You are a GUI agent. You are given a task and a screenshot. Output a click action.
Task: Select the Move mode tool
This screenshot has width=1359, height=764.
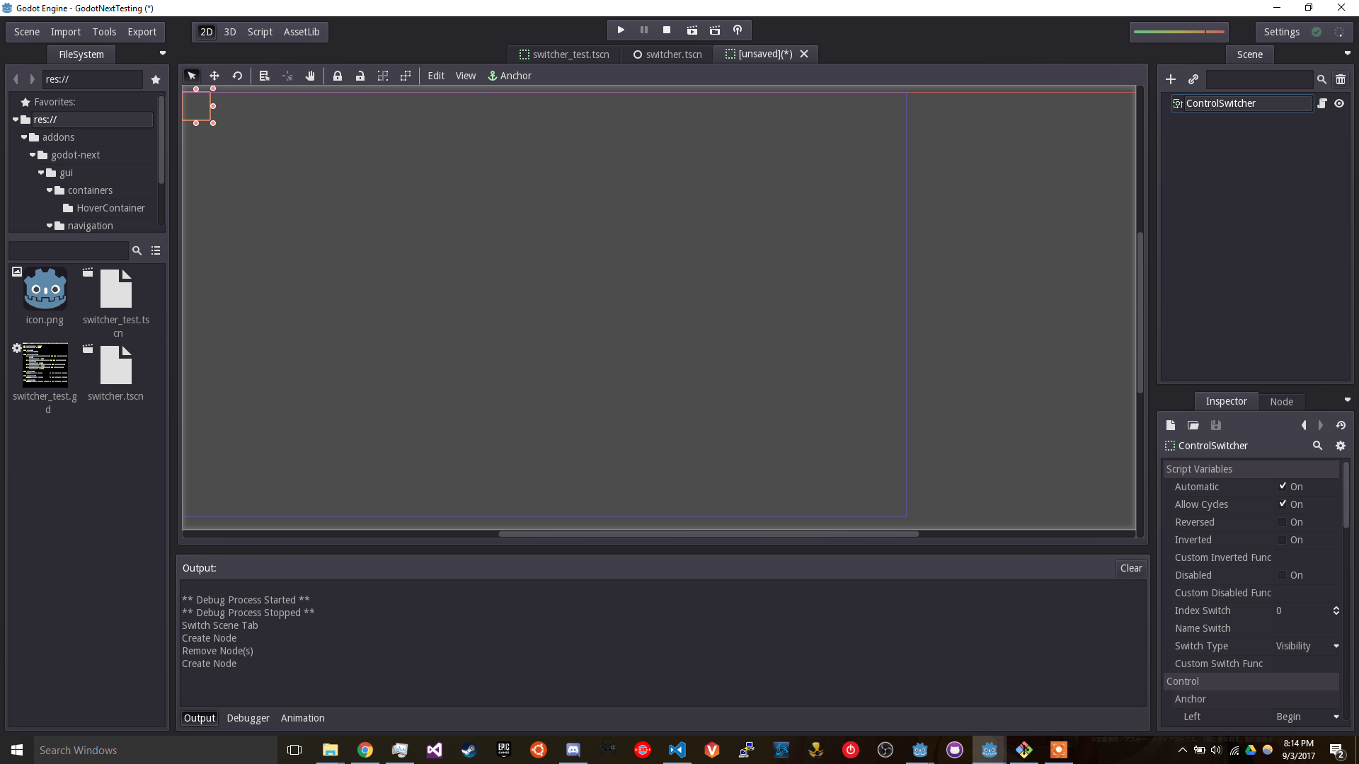[x=214, y=76]
